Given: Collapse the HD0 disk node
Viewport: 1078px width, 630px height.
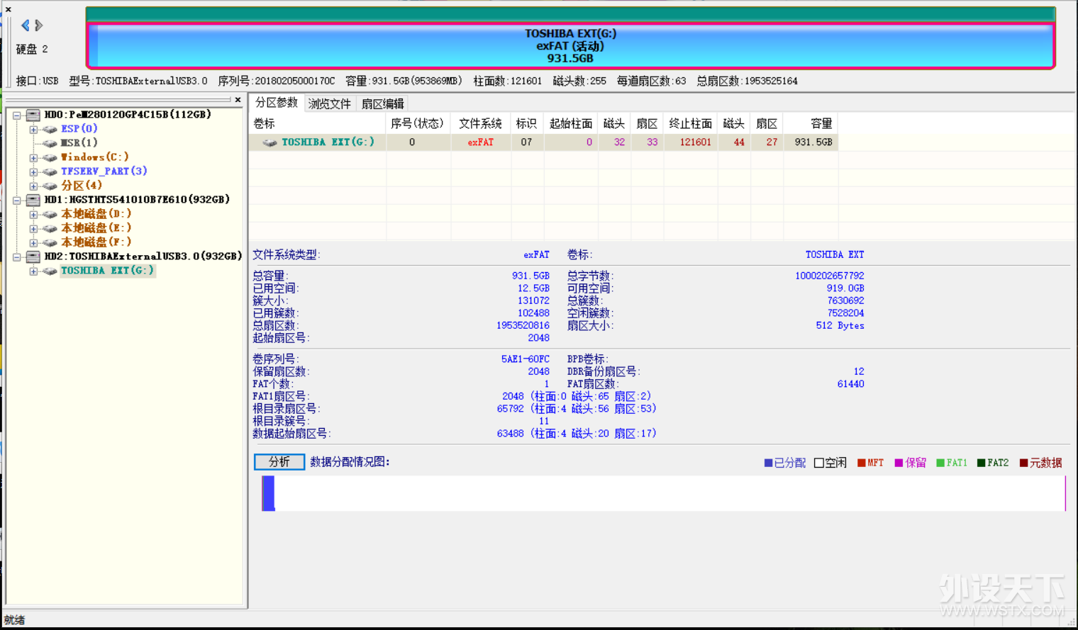Looking at the screenshot, I should tap(17, 115).
